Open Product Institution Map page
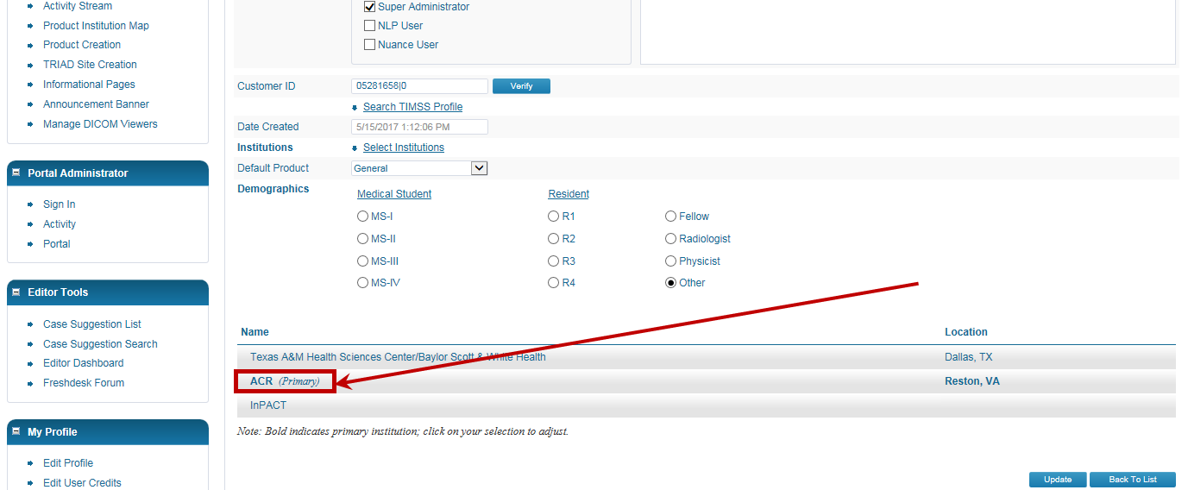The width and height of the screenshot is (1188, 490). (96, 26)
